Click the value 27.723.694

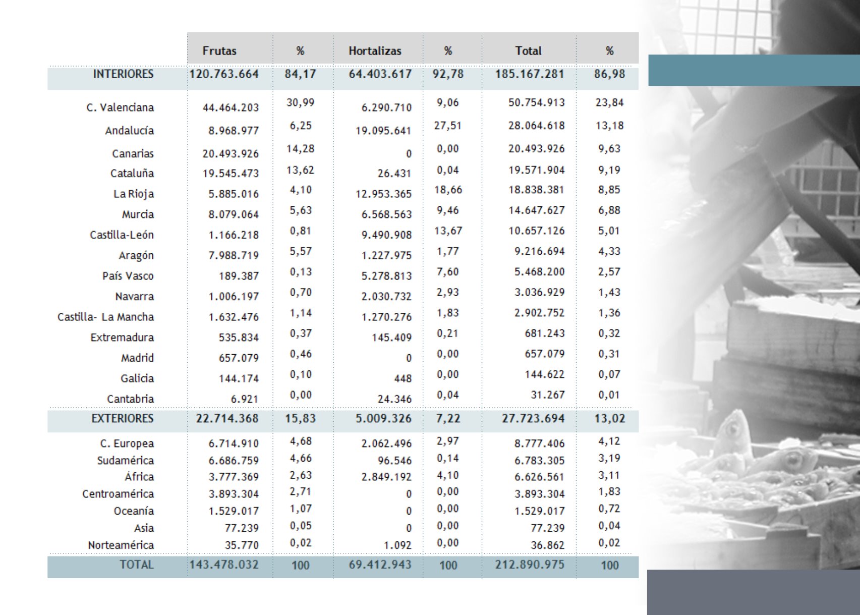[533, 419]
